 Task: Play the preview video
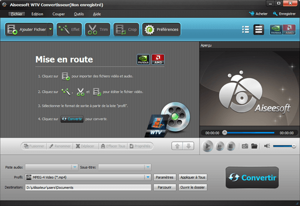tap(207, 146)
